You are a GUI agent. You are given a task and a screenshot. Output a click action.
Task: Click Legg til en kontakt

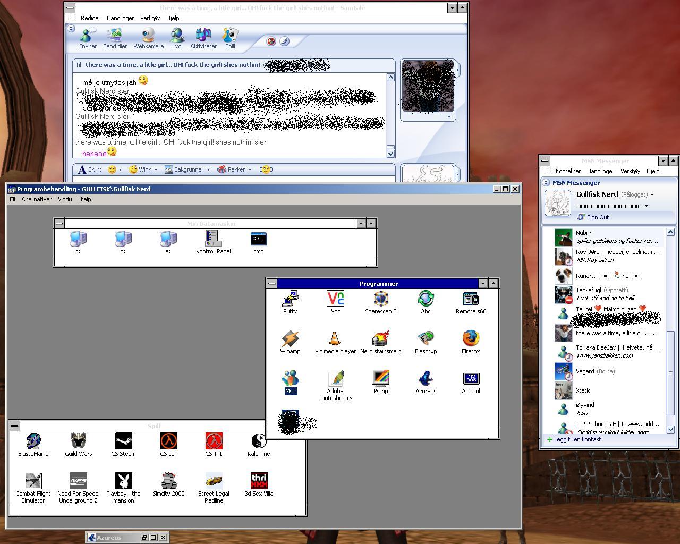click(x=574, y=439)
